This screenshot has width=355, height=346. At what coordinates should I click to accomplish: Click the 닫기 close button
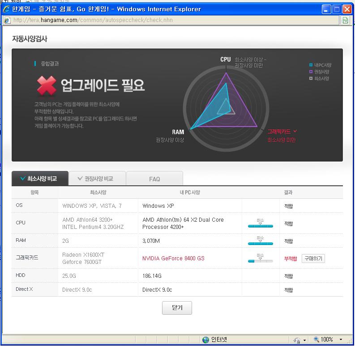[177, 308]
